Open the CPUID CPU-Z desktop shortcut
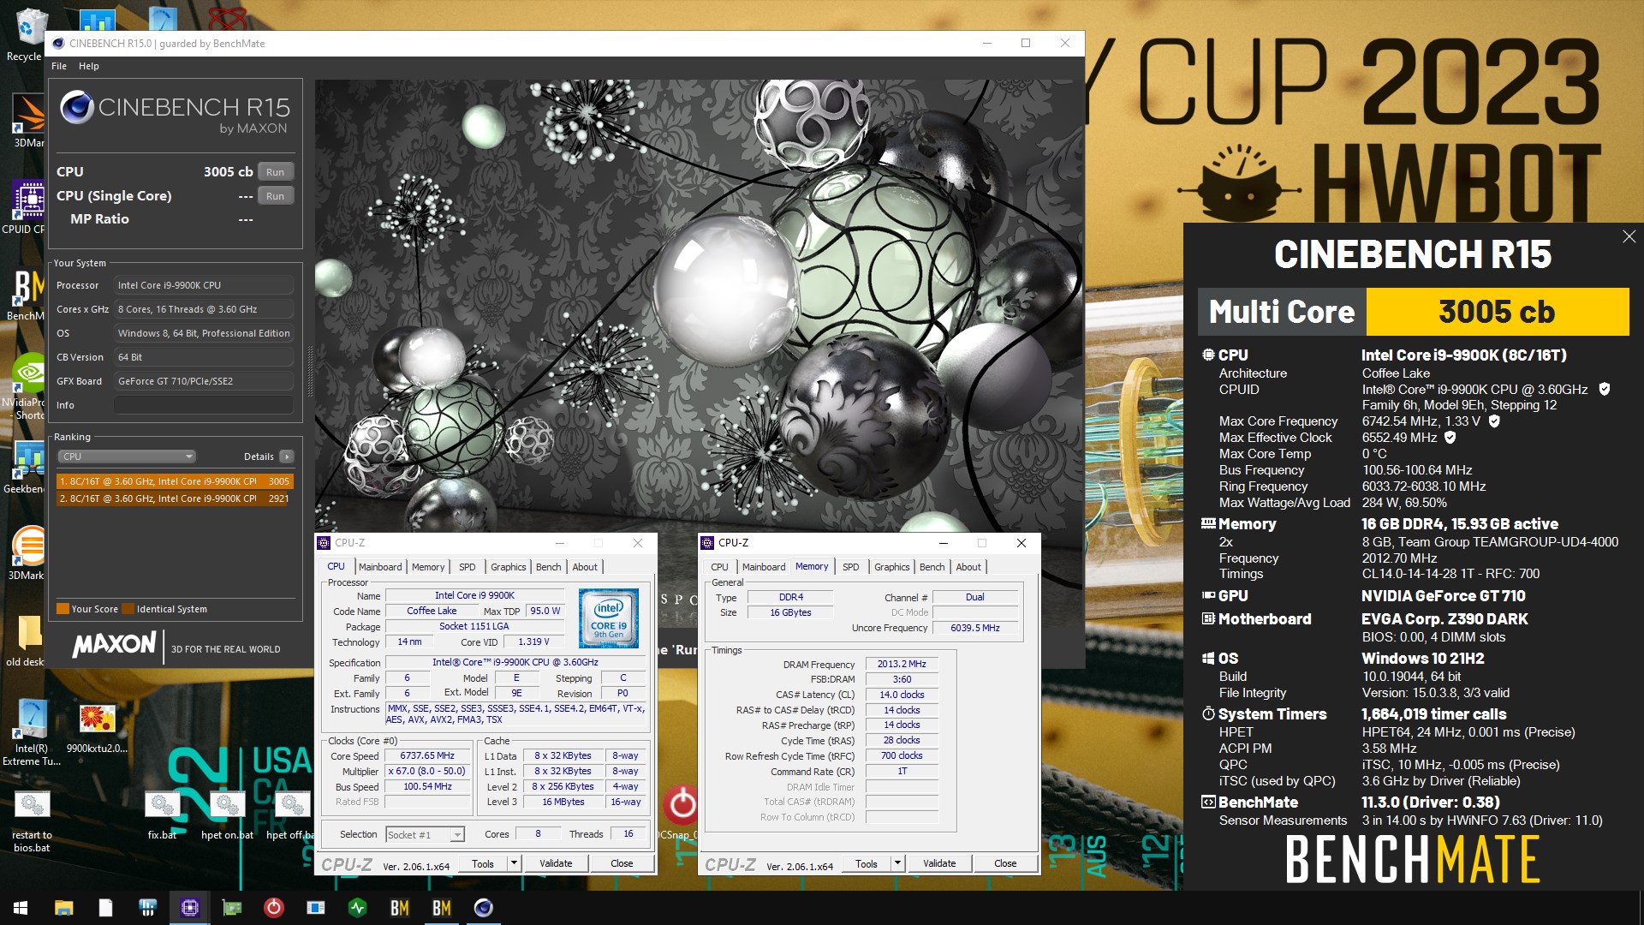1644x925 pixels. [x=28, y=206]
